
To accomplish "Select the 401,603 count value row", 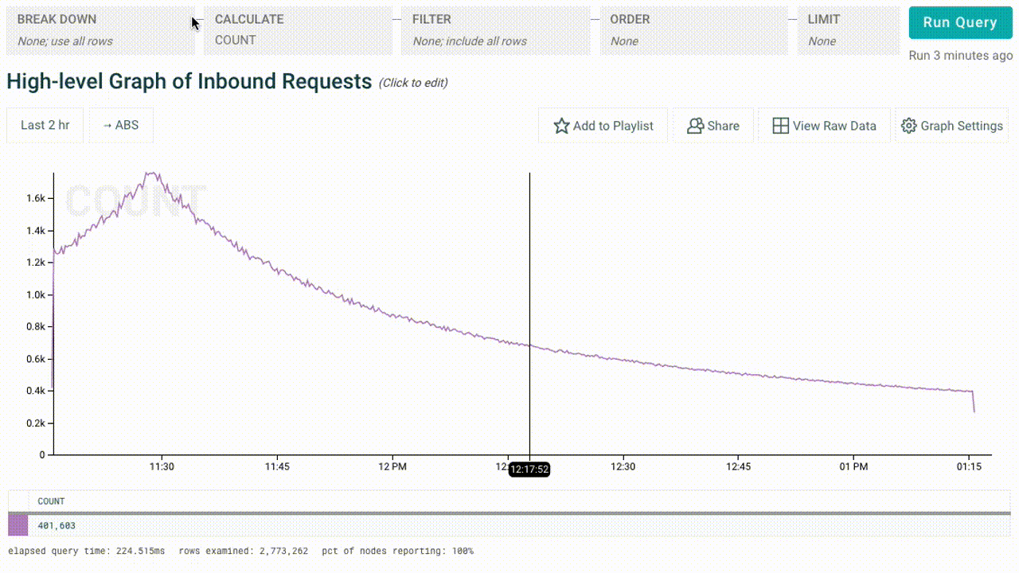I will point(509,525).
